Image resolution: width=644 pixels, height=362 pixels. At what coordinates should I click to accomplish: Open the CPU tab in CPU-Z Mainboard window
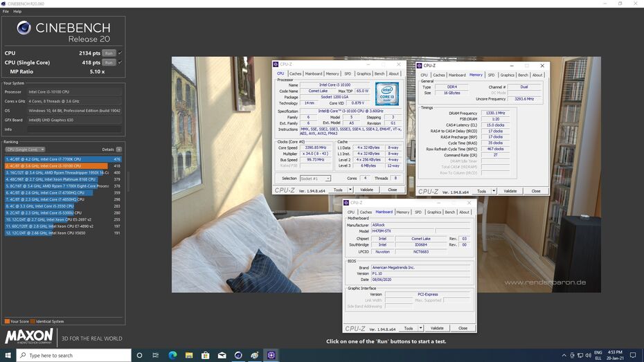[351, 212]
